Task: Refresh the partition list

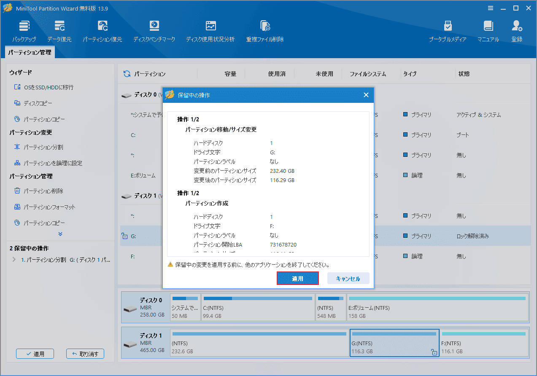Action: (127, 74)
